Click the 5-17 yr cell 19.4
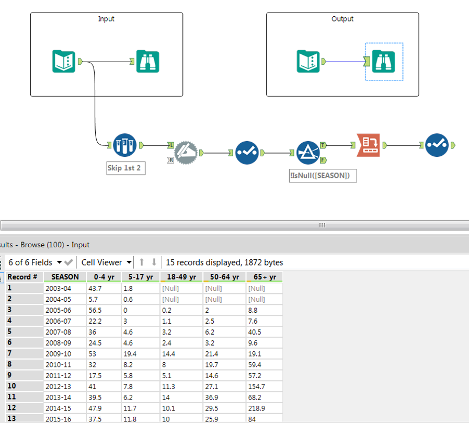 click(141, 354)
